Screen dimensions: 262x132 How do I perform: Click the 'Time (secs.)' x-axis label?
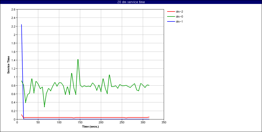pyautogui.click(x=90, y=126)
